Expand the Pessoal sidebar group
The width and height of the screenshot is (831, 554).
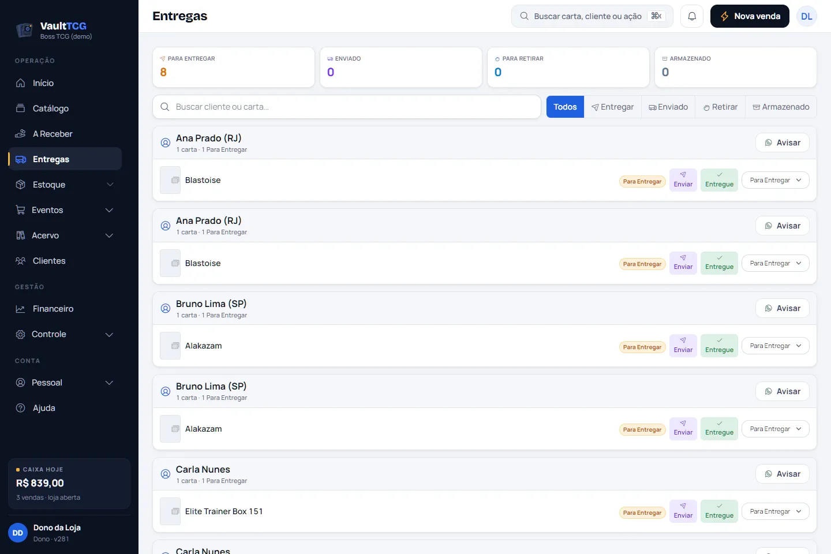(x=65, y=383)
